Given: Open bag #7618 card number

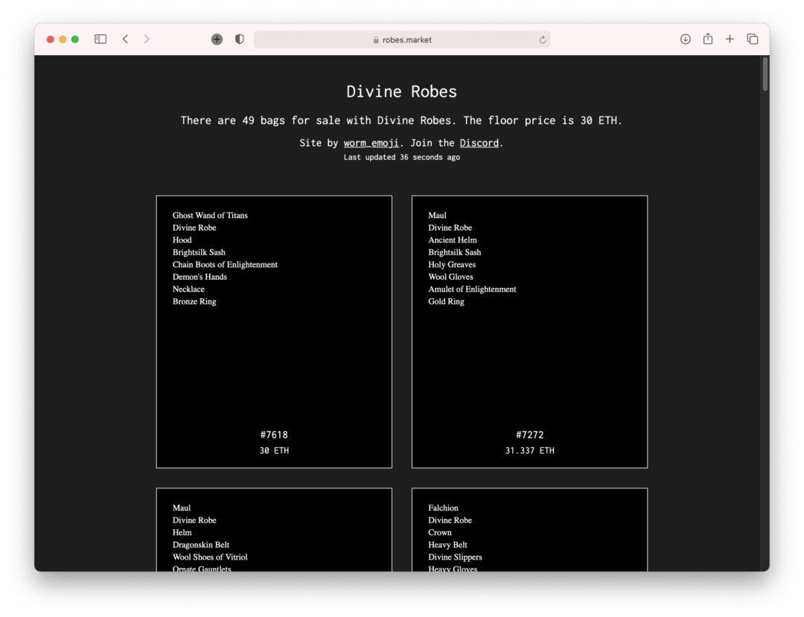Looking at the screenshot, I should pos(274,435).
